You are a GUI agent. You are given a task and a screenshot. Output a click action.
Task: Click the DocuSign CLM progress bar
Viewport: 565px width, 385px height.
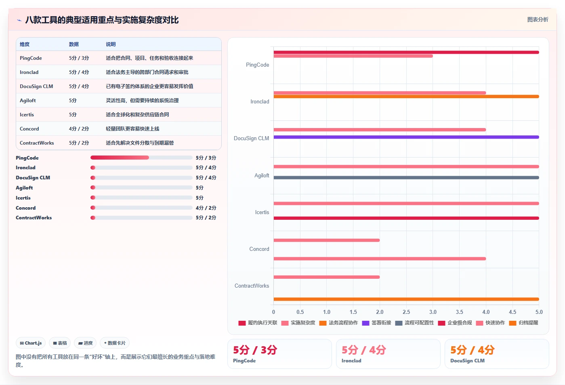pos(141,178)
